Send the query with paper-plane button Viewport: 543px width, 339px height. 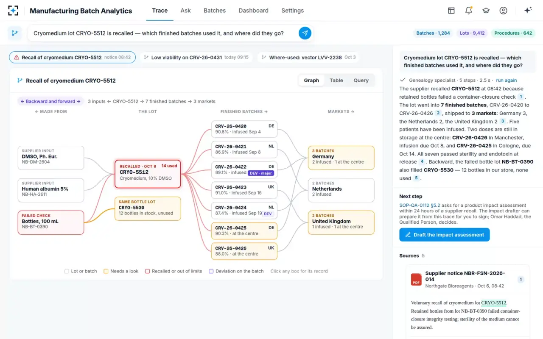(305, 33)
